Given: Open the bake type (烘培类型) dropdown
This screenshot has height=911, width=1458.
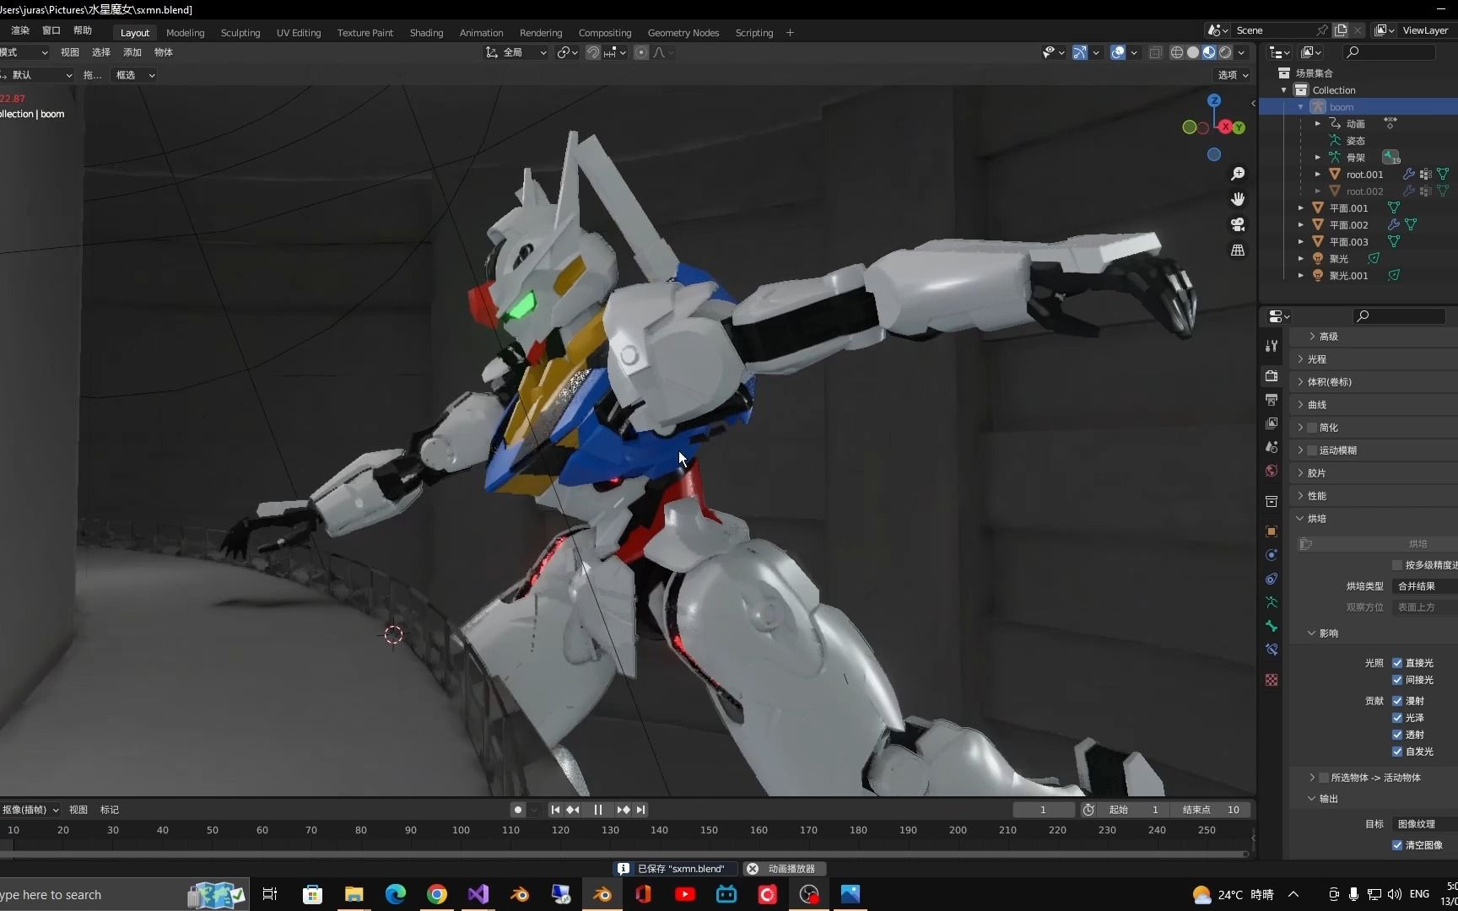Looking at the screenshot, I should click(1425, 586).
